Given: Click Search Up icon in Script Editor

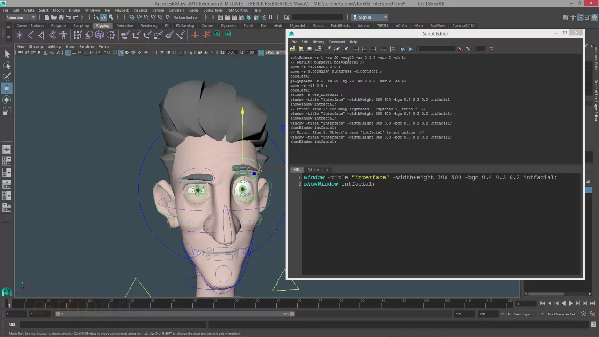Looking at the screenshot, I should [x=468, y=49].
